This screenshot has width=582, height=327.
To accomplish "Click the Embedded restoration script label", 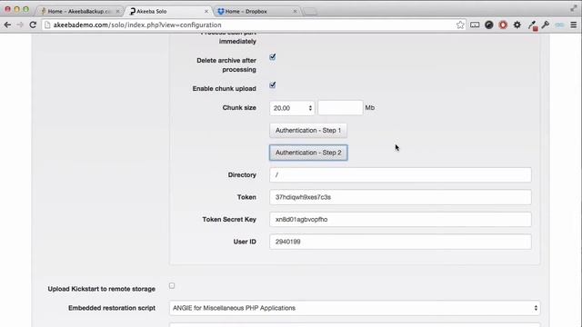I will [x=112, y=308].
